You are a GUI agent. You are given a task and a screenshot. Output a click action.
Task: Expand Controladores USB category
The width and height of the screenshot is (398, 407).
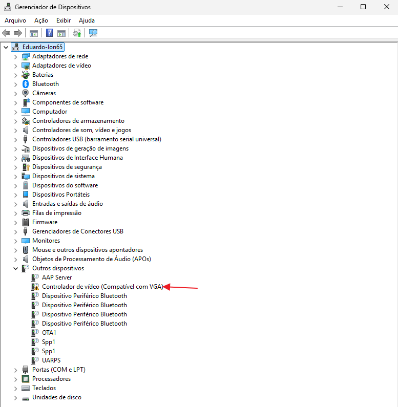pyautogui.click(x=15, y=140)
